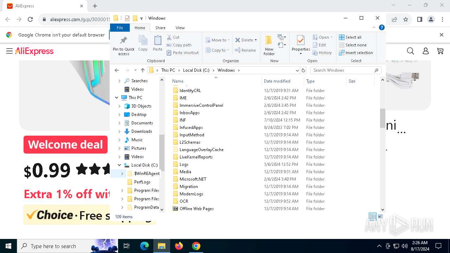Open Explorer Help question mark icon

pyautogui.click(x=381, y=27)
